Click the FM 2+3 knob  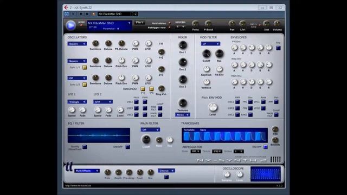pos(162,69)
